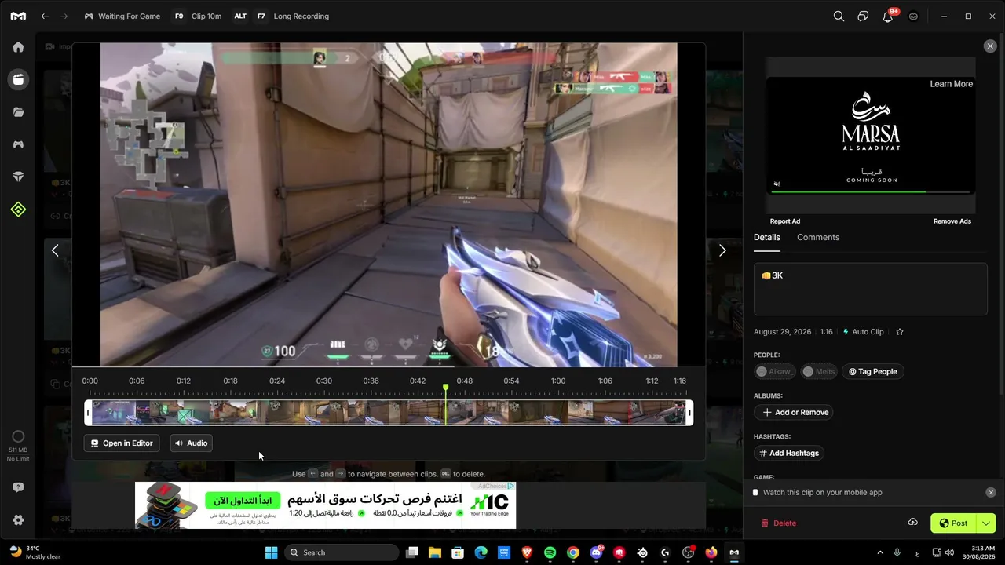
Task: Close the clip viewer panel
Action: (x=990, y=46)
